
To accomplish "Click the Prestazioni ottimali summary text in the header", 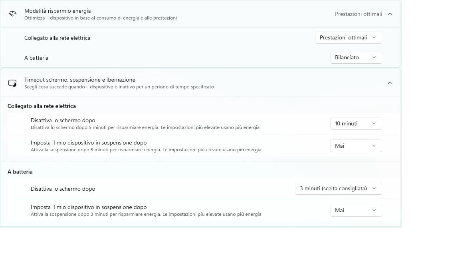I will [x=358, y=14].
